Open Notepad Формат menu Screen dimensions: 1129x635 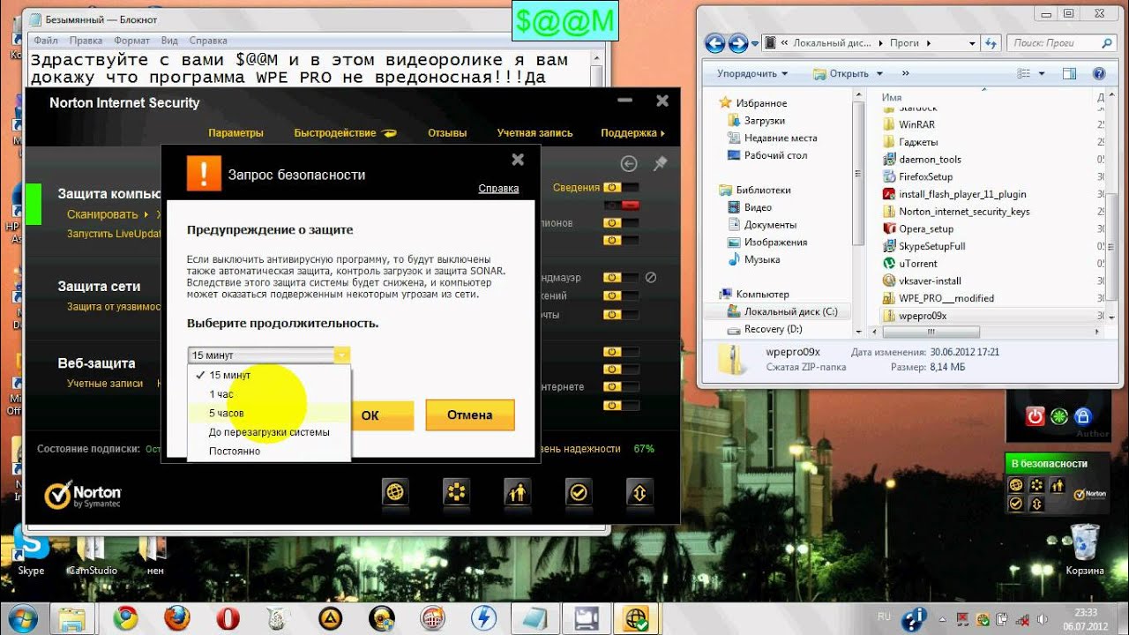pos(131,41)
